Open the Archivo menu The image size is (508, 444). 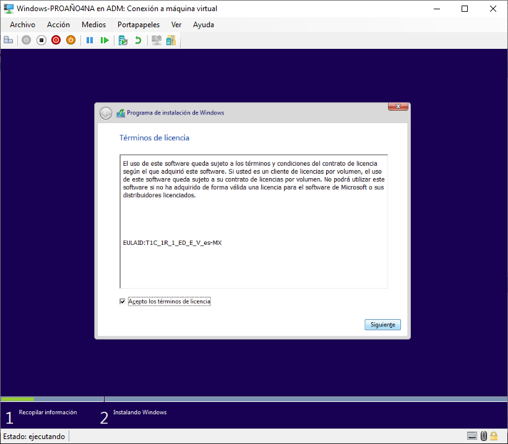(22, 25)
